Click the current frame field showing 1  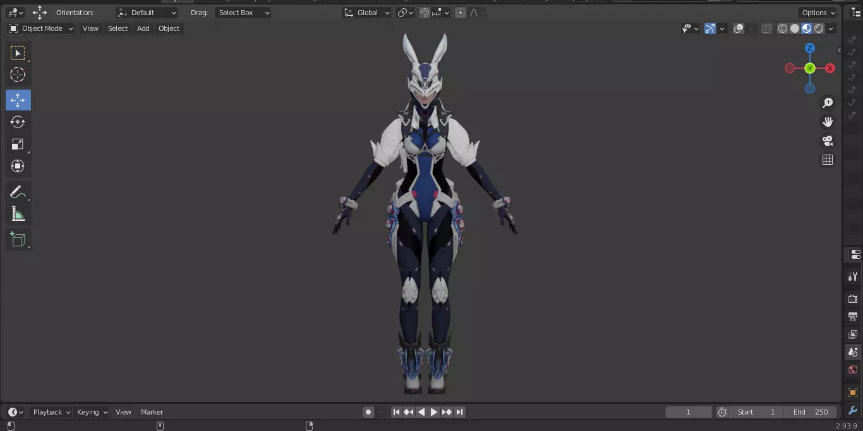[689, 412]
